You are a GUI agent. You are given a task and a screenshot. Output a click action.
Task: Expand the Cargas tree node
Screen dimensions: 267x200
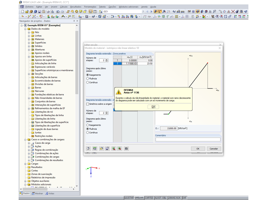tap(25, 164)
